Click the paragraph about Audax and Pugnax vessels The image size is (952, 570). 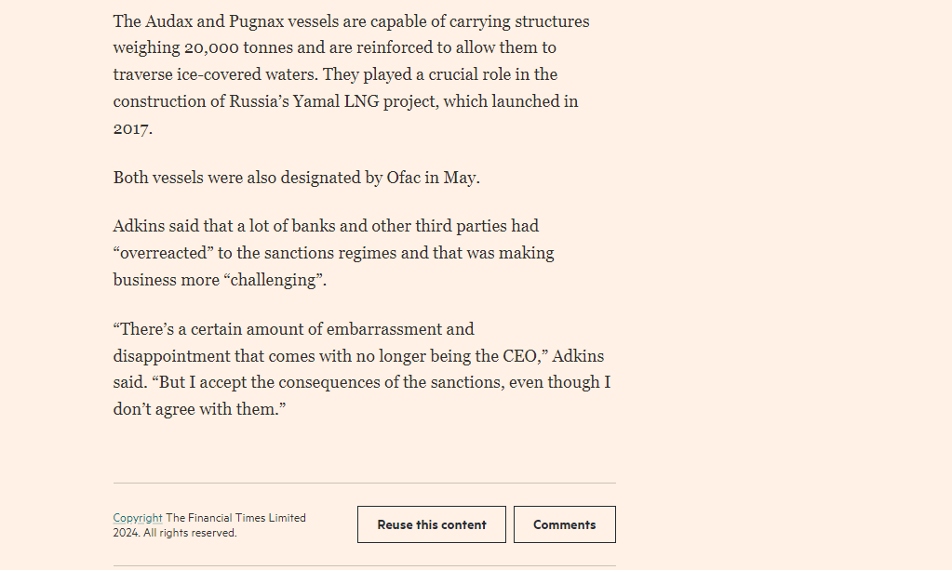[x=352, y=74]
